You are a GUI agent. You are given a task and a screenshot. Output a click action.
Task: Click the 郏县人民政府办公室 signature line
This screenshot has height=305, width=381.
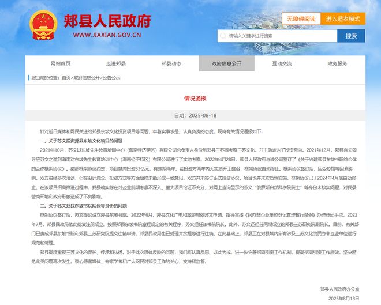click(339, 287)
